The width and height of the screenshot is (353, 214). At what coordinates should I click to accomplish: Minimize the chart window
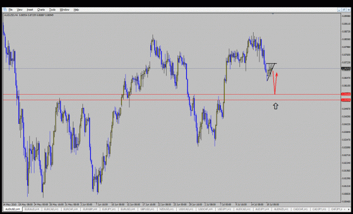[x=339, y=10]
